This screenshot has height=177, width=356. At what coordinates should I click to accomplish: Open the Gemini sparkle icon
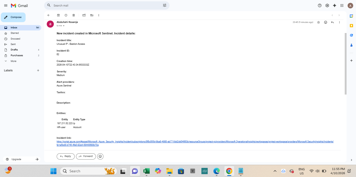[335, 5]
